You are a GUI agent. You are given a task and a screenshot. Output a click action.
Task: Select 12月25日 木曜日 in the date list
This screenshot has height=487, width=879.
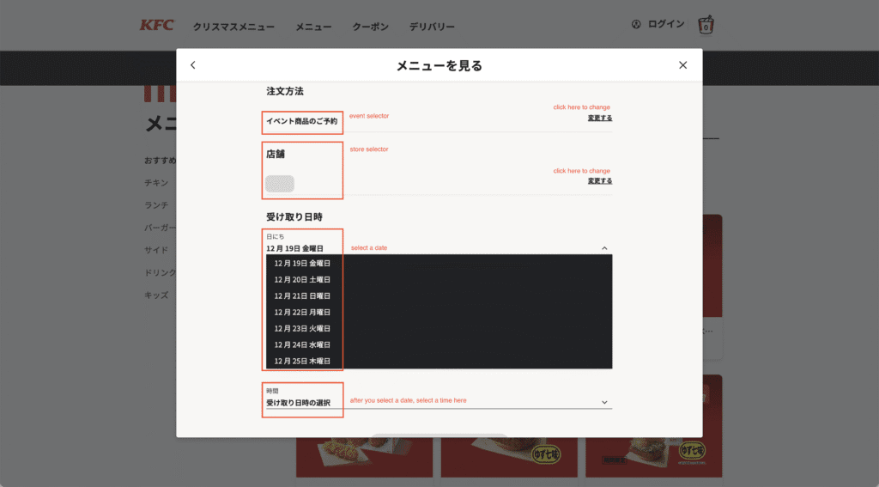[x=439, y=361]
